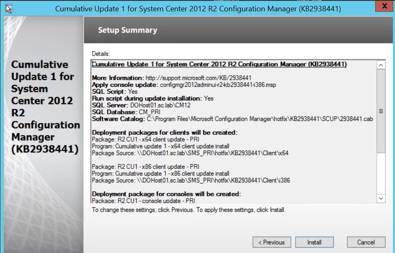395x253 pixels.
Task: Click the Software Catalog .cab path
Action: coord(260,119)
